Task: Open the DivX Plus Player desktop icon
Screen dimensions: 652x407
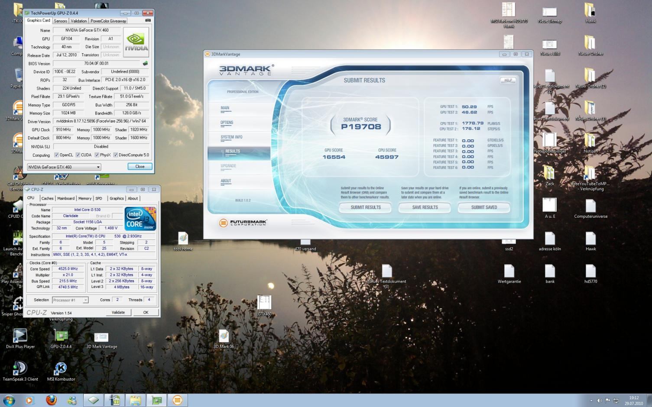Action: tap(20, 339)
